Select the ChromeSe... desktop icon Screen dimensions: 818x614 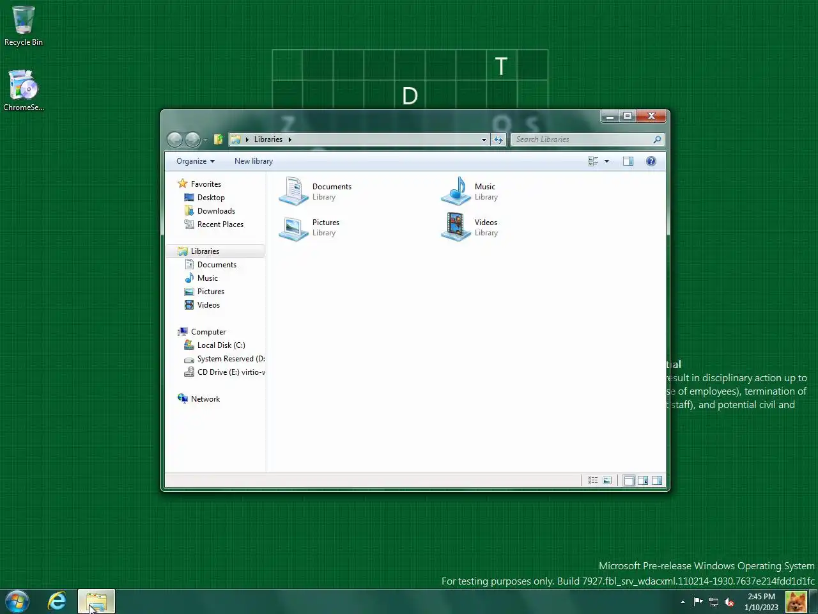tap(24, 90)
